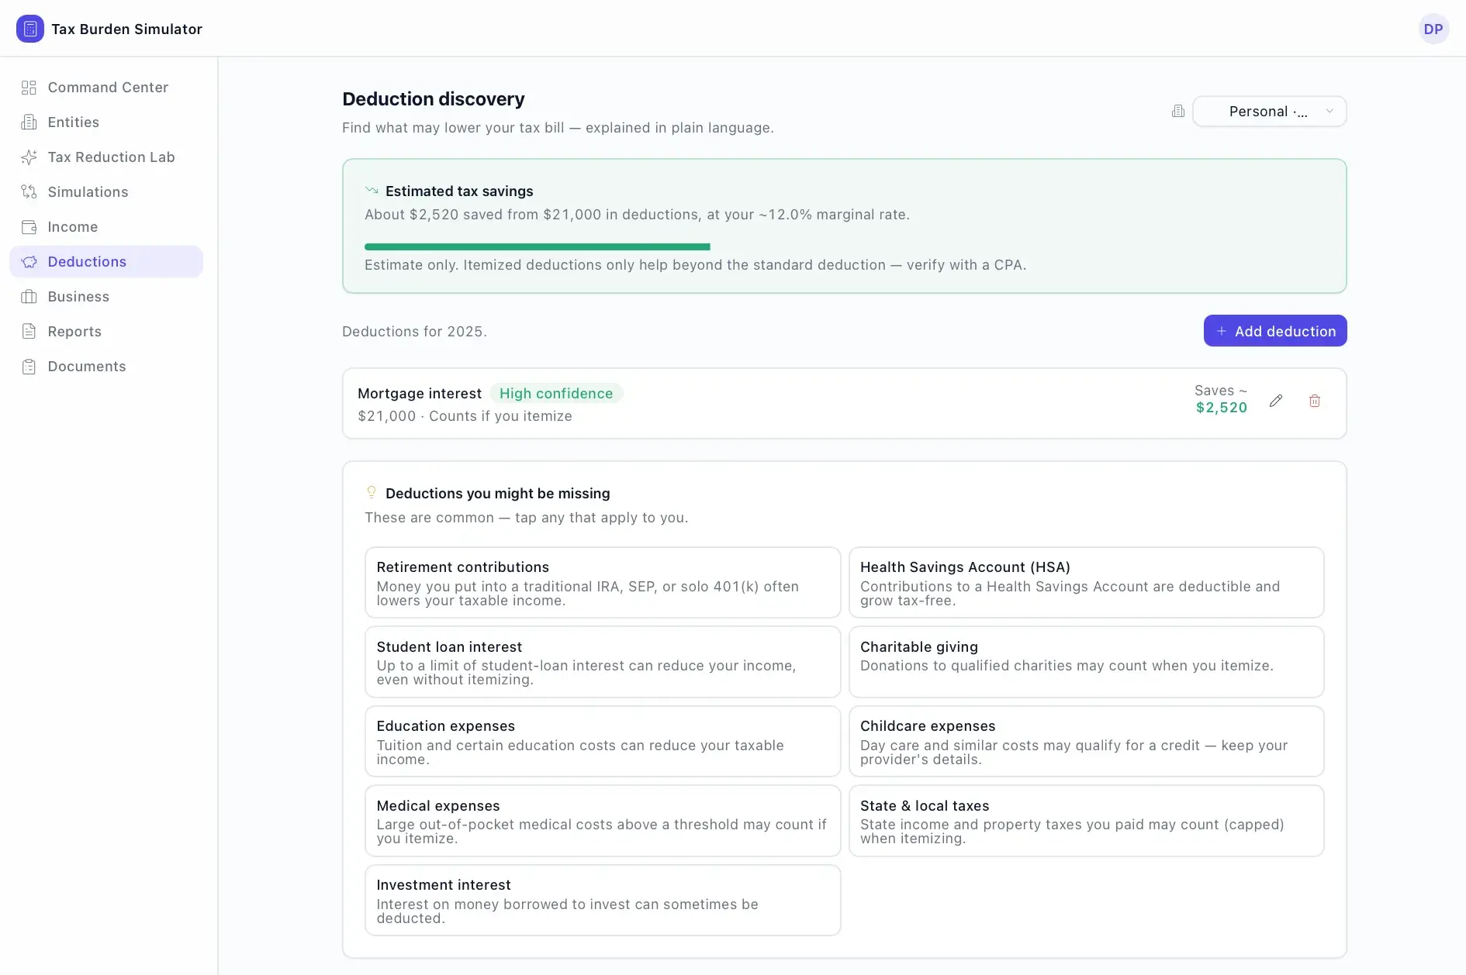Go to Command Center
Screen dimensions: 1466x975
(x=106, y=88)
